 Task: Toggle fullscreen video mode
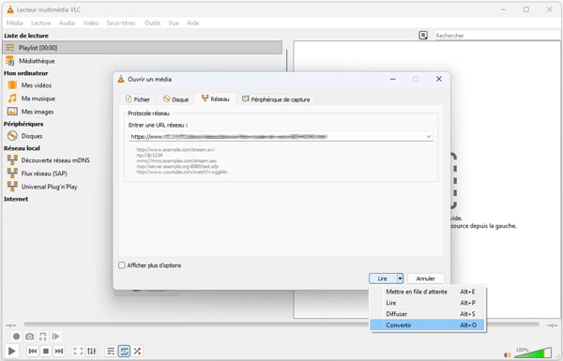click(x=78, y=351)
